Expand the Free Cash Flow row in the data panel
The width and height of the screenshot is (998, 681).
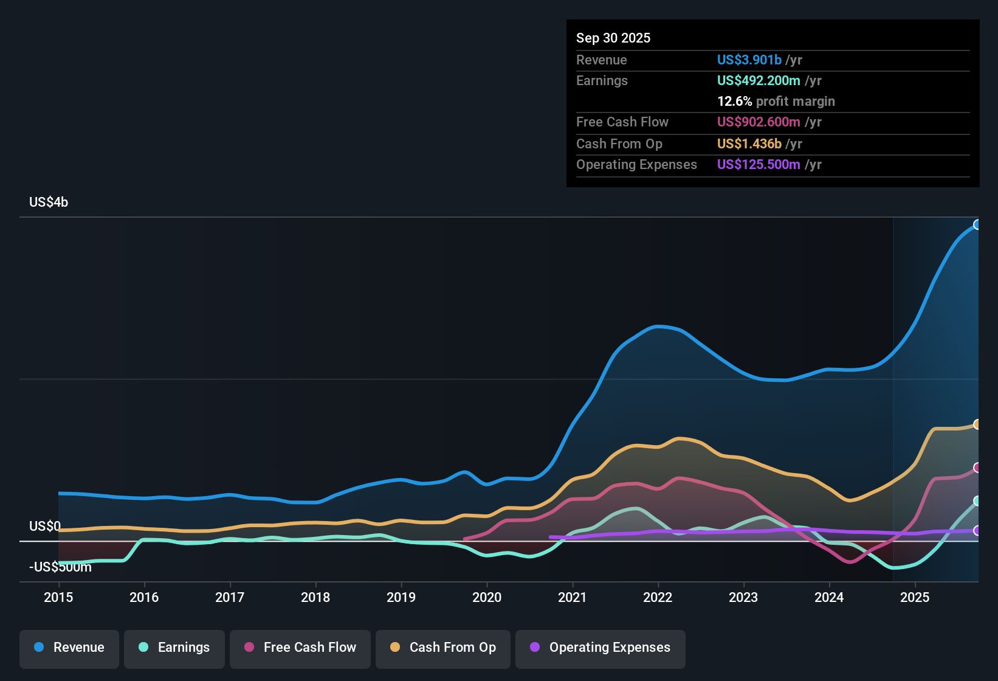622,122
